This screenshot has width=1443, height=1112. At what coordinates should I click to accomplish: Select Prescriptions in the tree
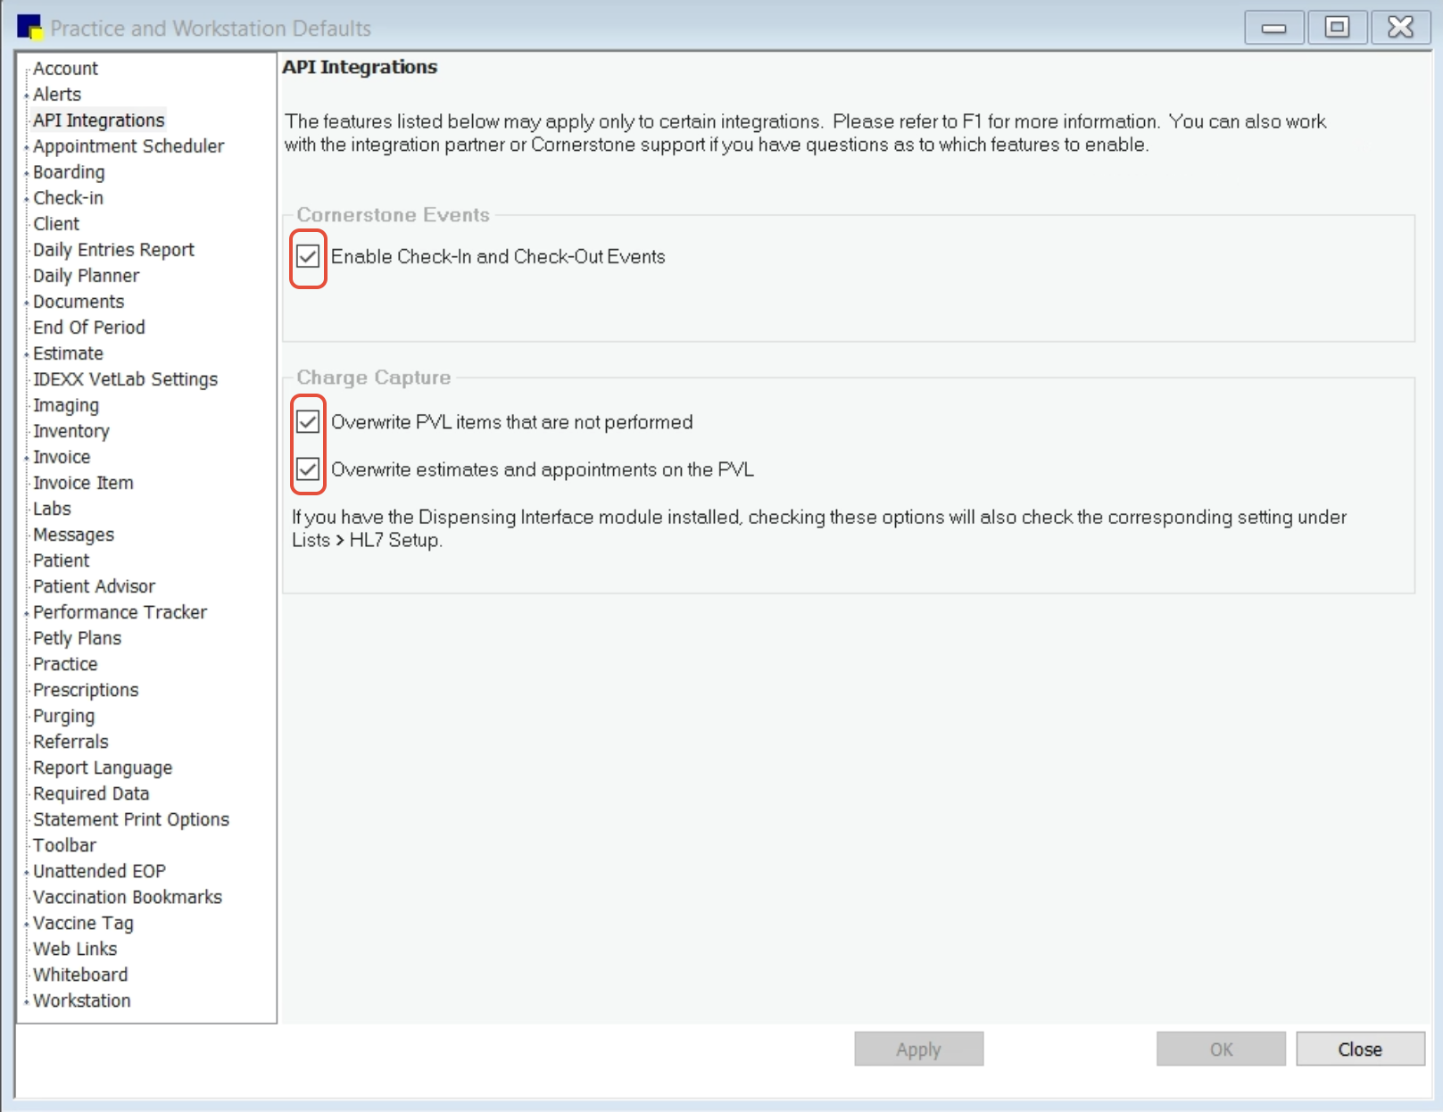[x=86, y=690]
